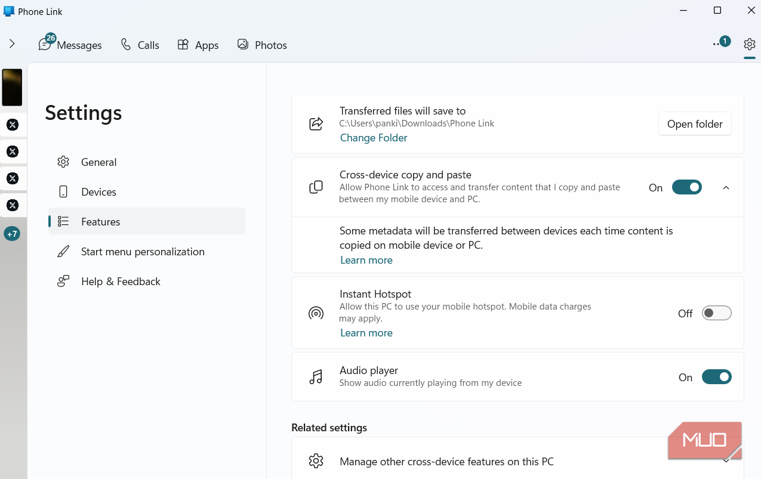Collapse the Cross-device copy and paste section
Viewport: 761px width, 479px height.
pyautogui.click(x=726, y=187)
